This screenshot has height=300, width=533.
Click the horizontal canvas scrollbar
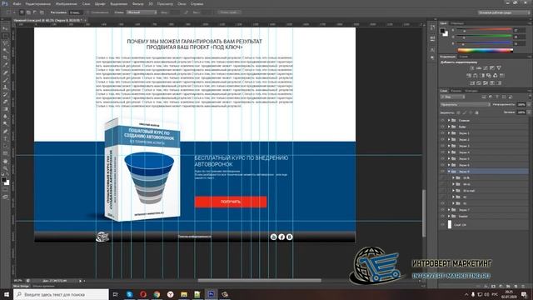click(x=259, y=281)
